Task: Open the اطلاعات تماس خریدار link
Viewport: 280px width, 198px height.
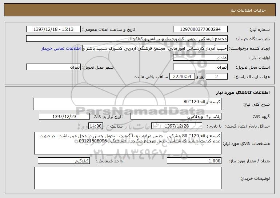Action: pos(61,49)
